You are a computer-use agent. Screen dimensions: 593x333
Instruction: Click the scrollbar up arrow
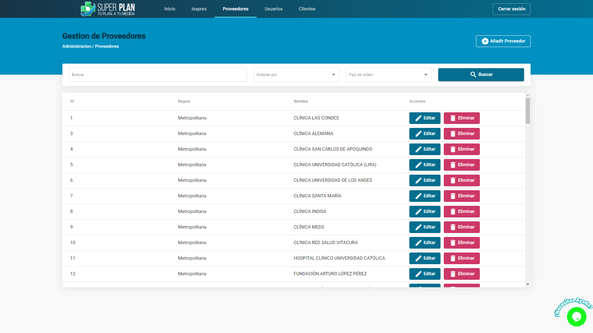pos(528,95)
